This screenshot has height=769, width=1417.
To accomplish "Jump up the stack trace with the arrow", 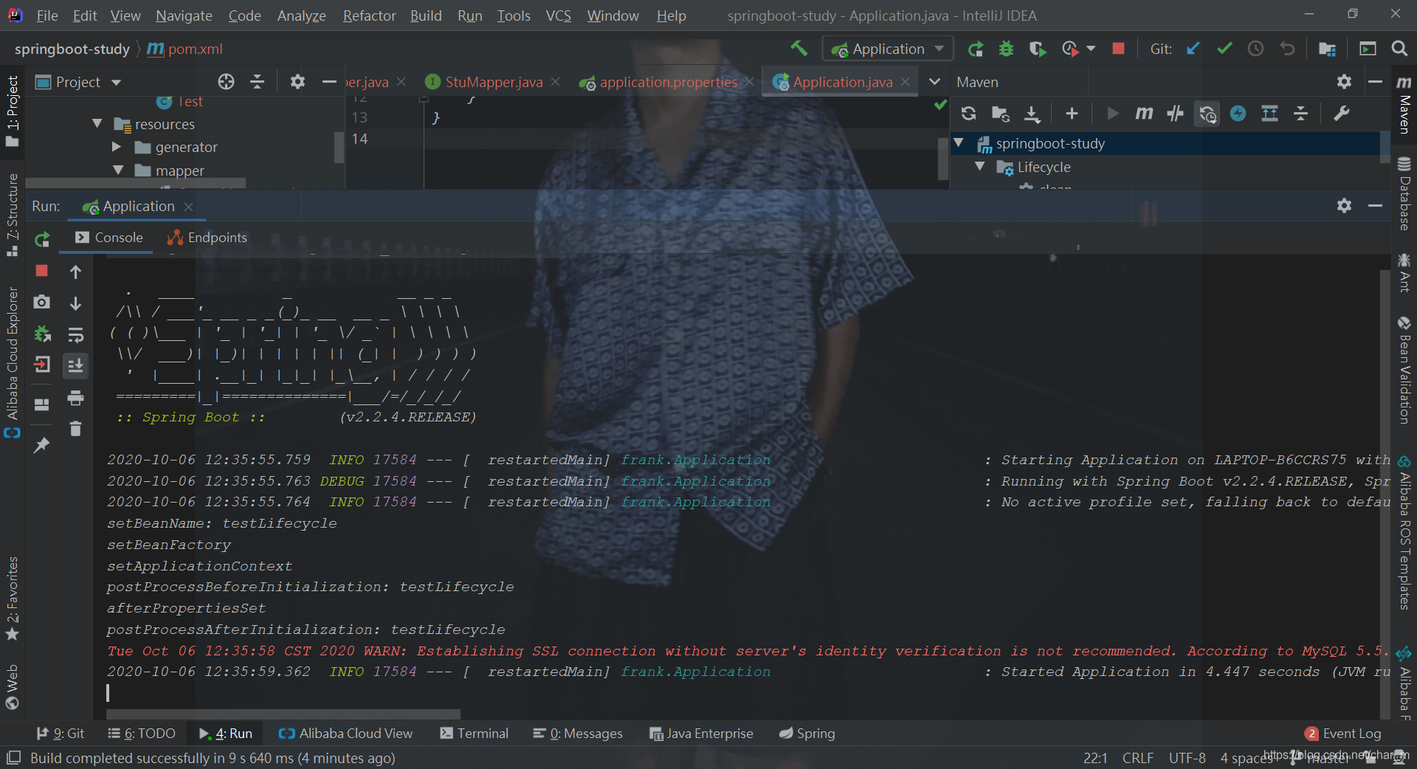I will point(75,272).
